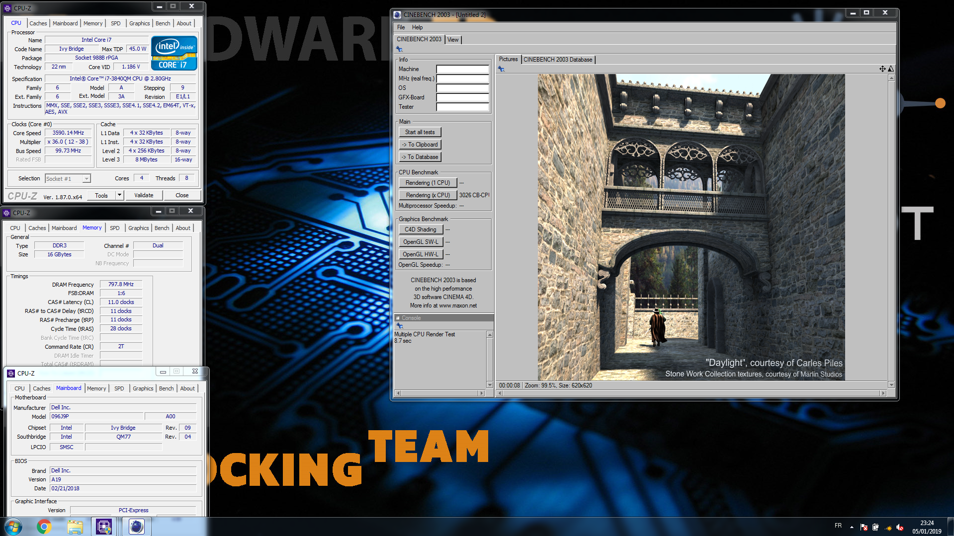This screenshot has height=536, width=954.
Task: Click the Show desktop button
Action: click(951, 527)
